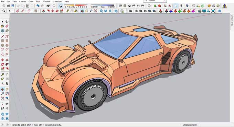Open the File menu
234x127 pixels.
[3, 1]
